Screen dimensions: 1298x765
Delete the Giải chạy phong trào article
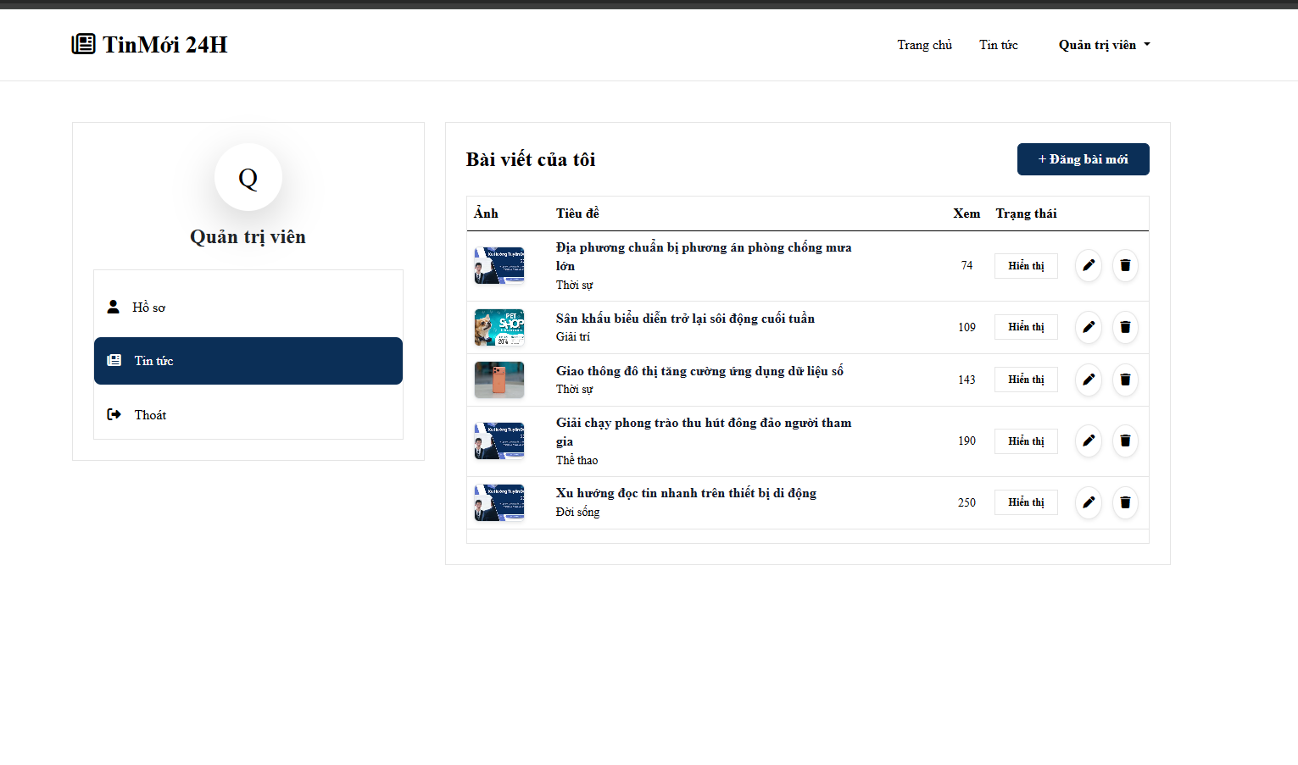pyautogui.click(x=1125, y=441)
